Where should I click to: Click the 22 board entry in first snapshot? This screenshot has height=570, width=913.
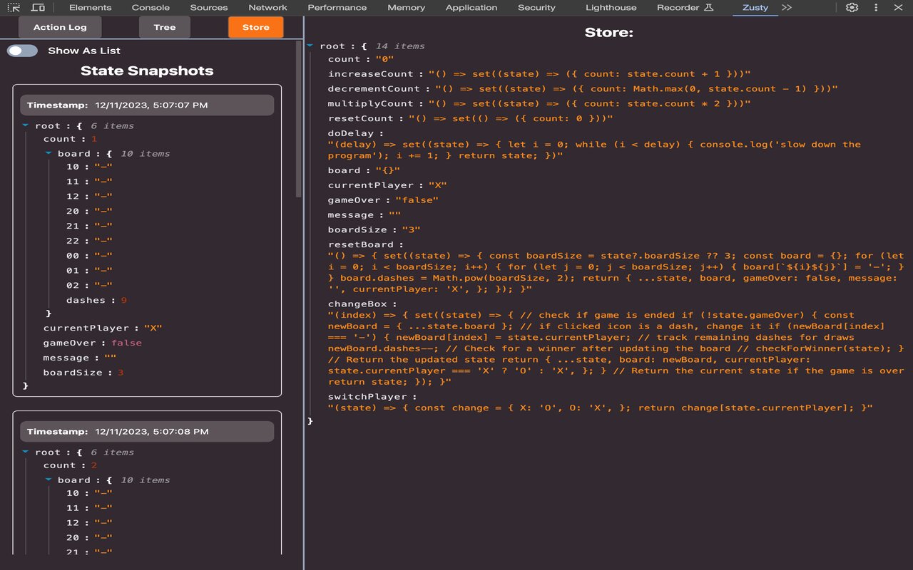[89, 241]
